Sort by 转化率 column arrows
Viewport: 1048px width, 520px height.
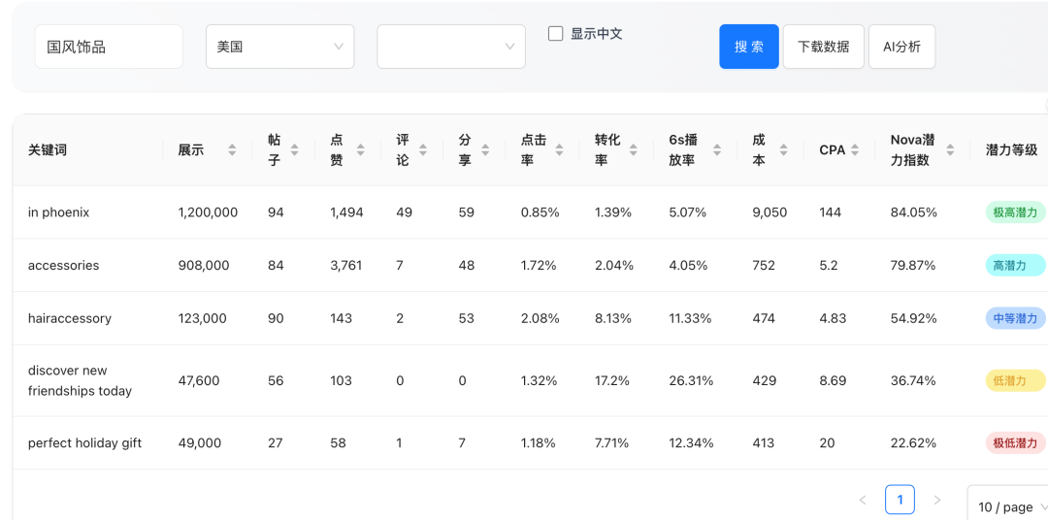point(634,150)
